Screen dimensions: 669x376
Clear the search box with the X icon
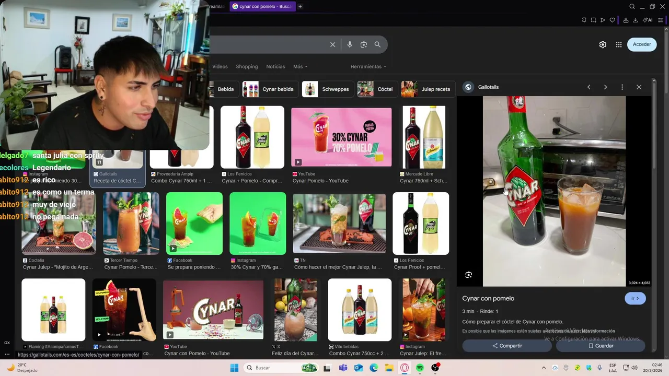(332, 45)
